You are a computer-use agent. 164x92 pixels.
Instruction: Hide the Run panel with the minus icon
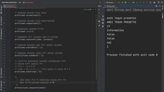click(x=160, y=6)
